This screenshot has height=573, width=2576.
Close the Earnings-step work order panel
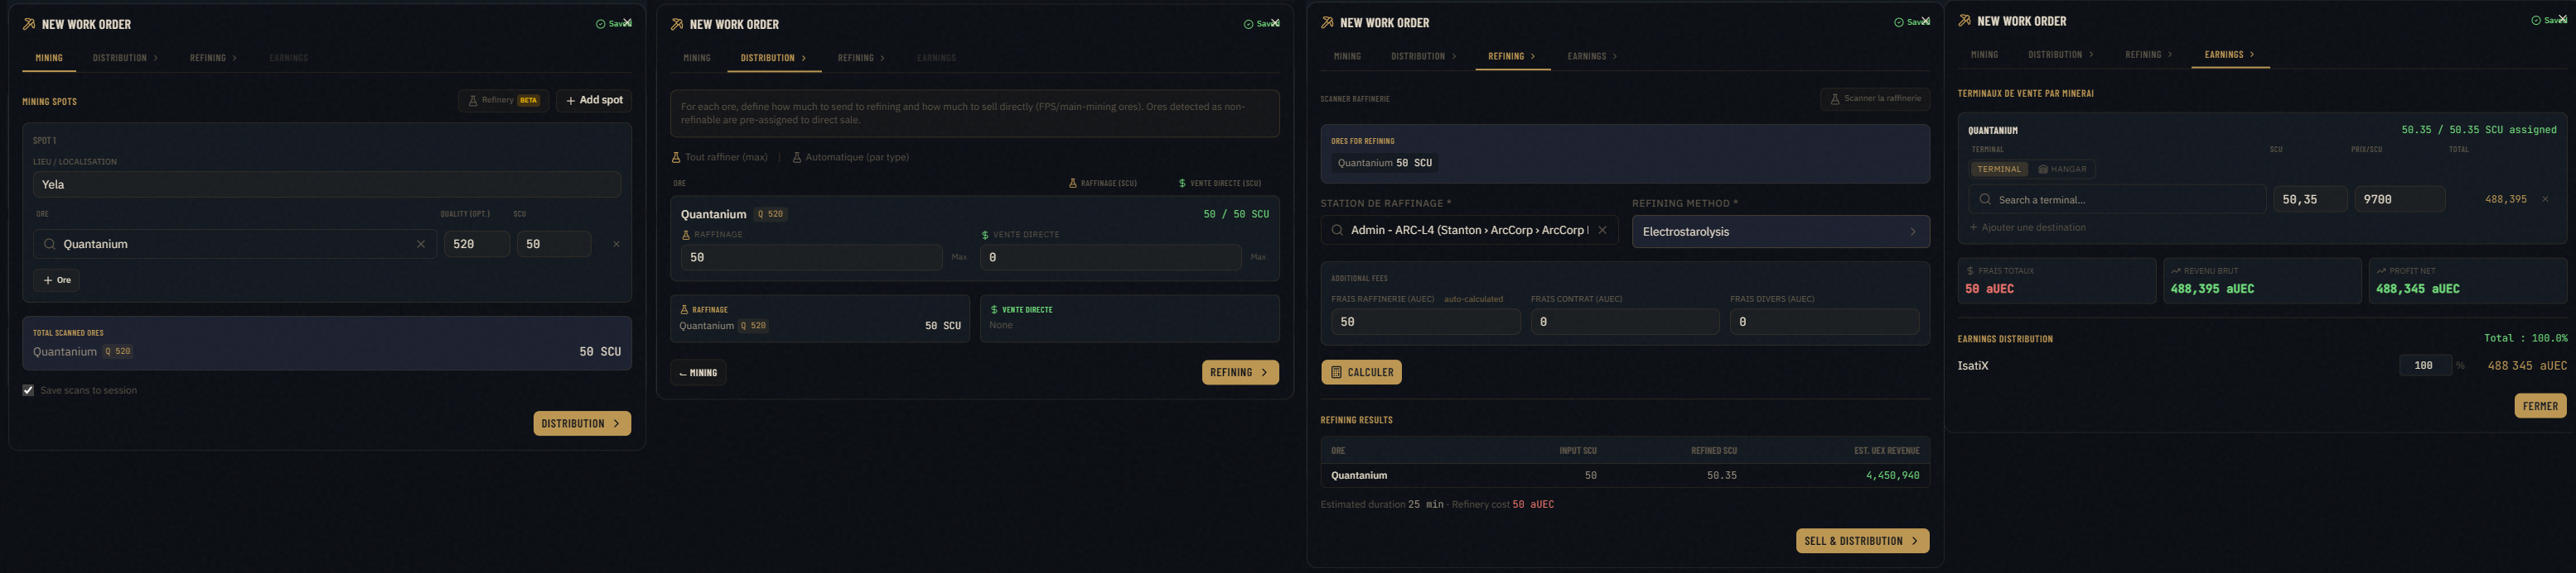pyautogui.click(x=2562, y=19)
